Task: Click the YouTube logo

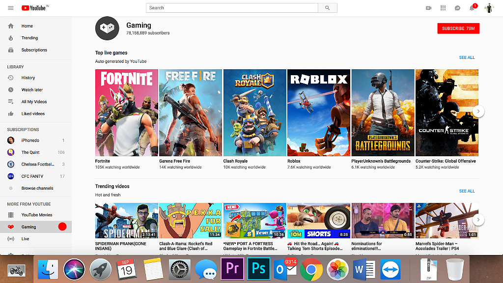Action: pyautogui.click(x=35, y=8)
